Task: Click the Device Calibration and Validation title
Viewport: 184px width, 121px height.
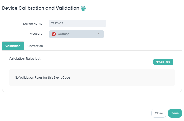Action: [41, 8]
